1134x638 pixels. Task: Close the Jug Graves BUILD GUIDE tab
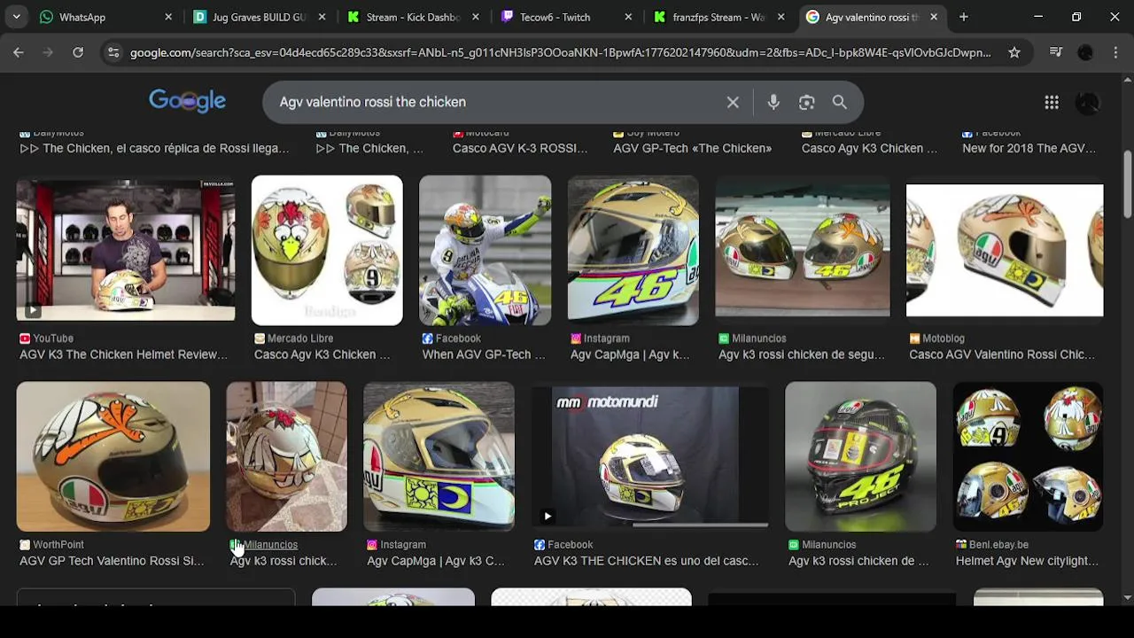(x=322, y=17)
